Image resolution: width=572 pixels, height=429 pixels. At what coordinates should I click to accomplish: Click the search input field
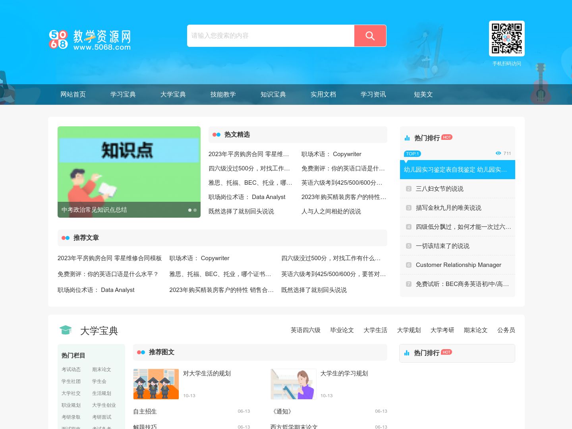click(x=271, y=36)
